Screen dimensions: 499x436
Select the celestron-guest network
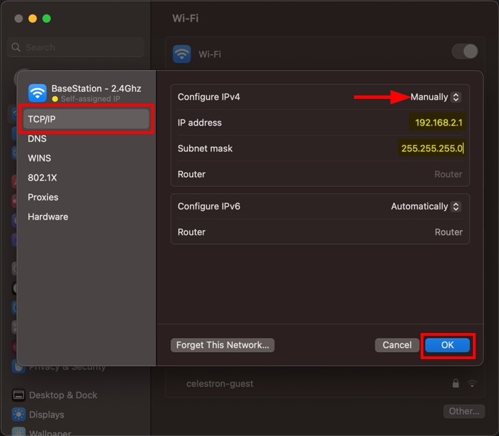(324, 384)
